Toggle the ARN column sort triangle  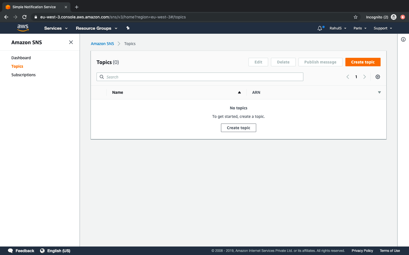(x=379, y=92)
